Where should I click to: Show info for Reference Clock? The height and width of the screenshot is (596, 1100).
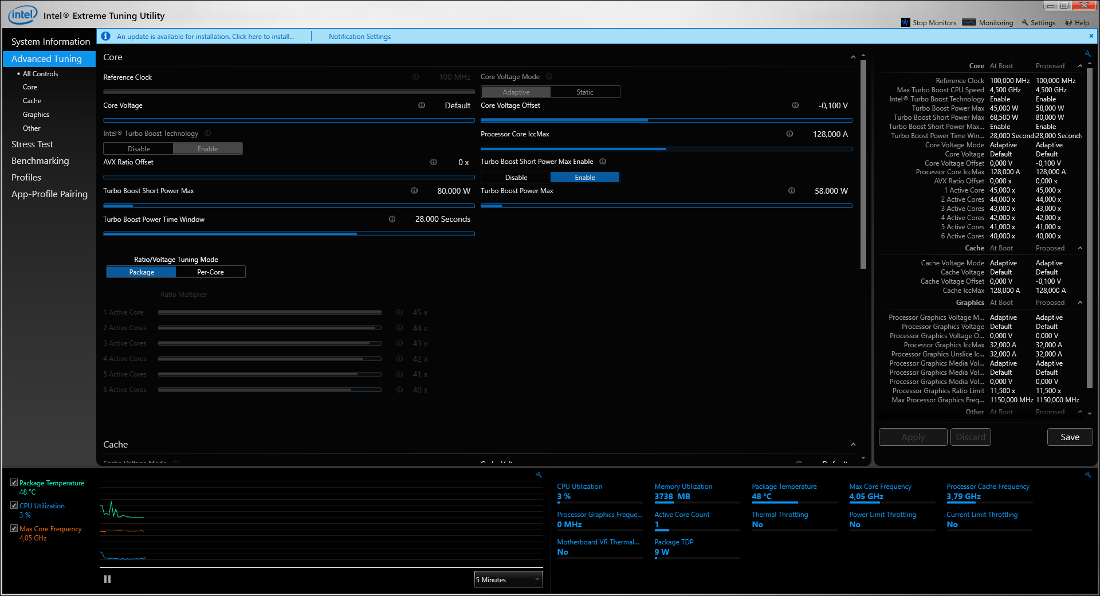click(x=415, y=77)
